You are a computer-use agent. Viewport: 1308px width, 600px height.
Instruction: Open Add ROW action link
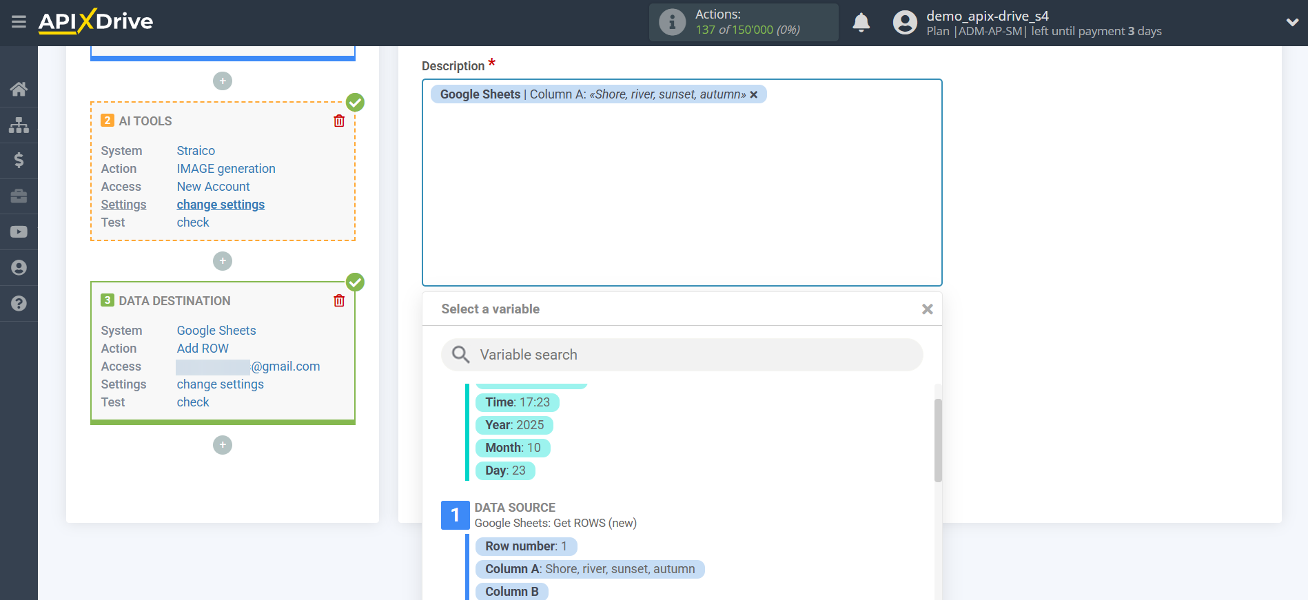(x=203, y=349)
